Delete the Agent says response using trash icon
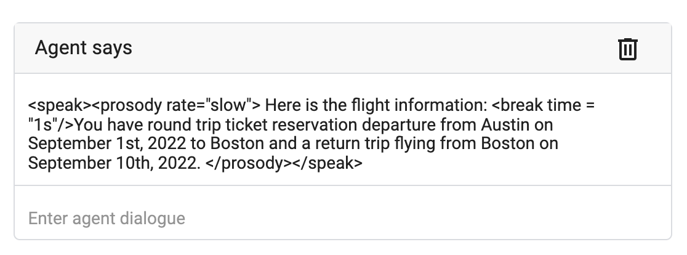687x255 pixels. tap(627, 49)
